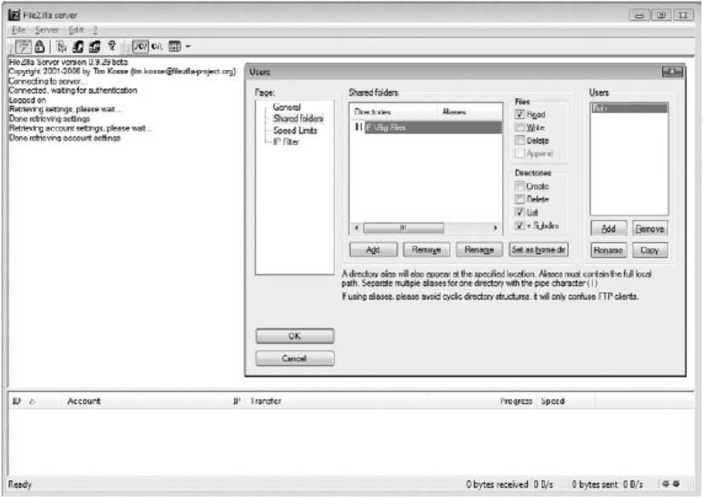Click Remove under the Users list
This screenshot has height=499, width=703.
[x=650, y=229]
